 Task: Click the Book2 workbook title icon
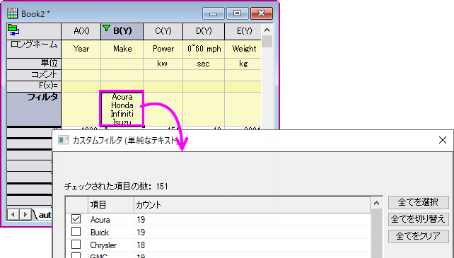12,13
